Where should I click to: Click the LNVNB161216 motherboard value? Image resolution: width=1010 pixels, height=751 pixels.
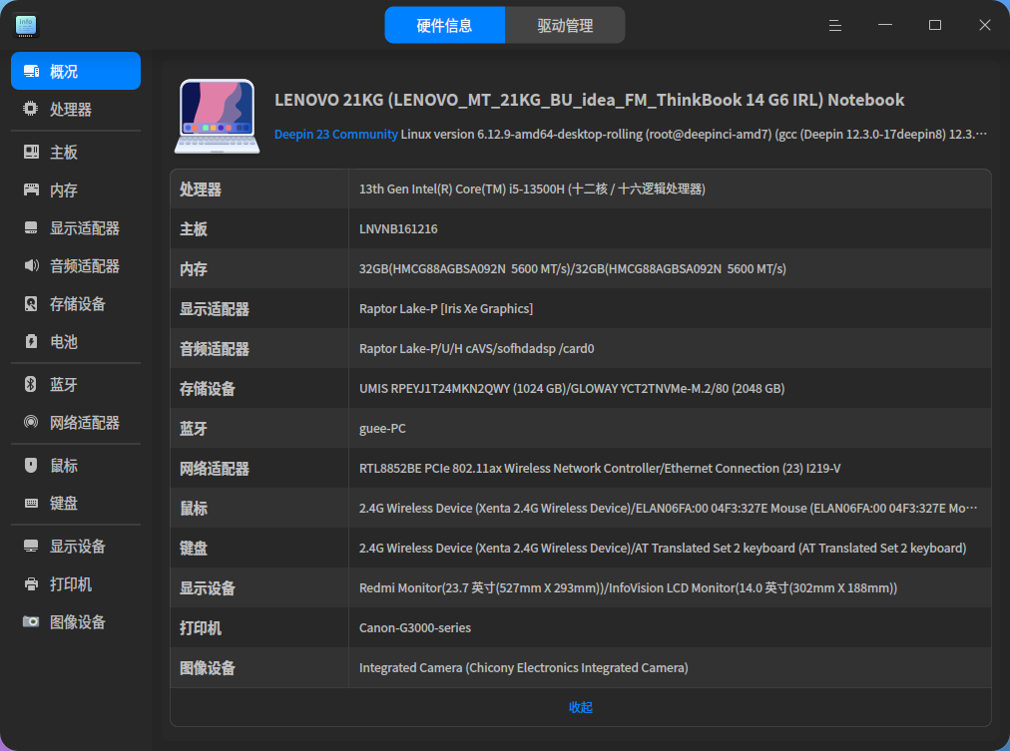point(398,228)
